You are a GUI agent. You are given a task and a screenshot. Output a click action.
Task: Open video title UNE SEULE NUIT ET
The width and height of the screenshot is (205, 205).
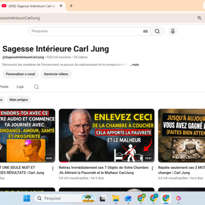click(22, 170)
